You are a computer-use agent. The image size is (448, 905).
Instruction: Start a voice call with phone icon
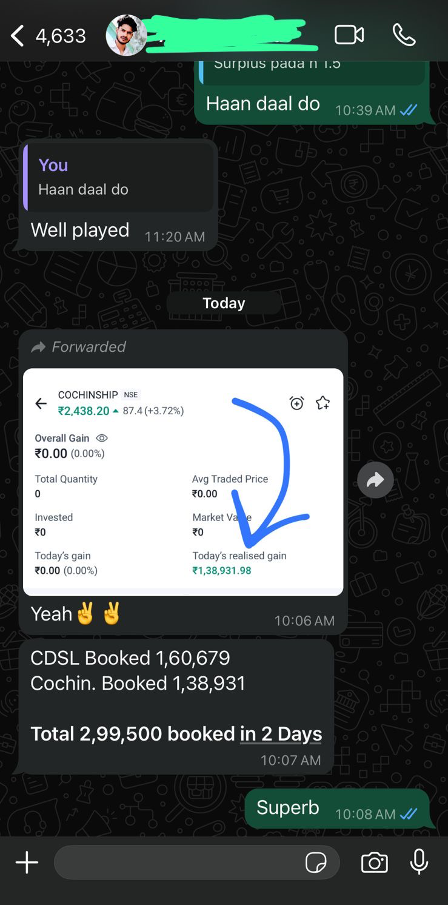(404, 35)
